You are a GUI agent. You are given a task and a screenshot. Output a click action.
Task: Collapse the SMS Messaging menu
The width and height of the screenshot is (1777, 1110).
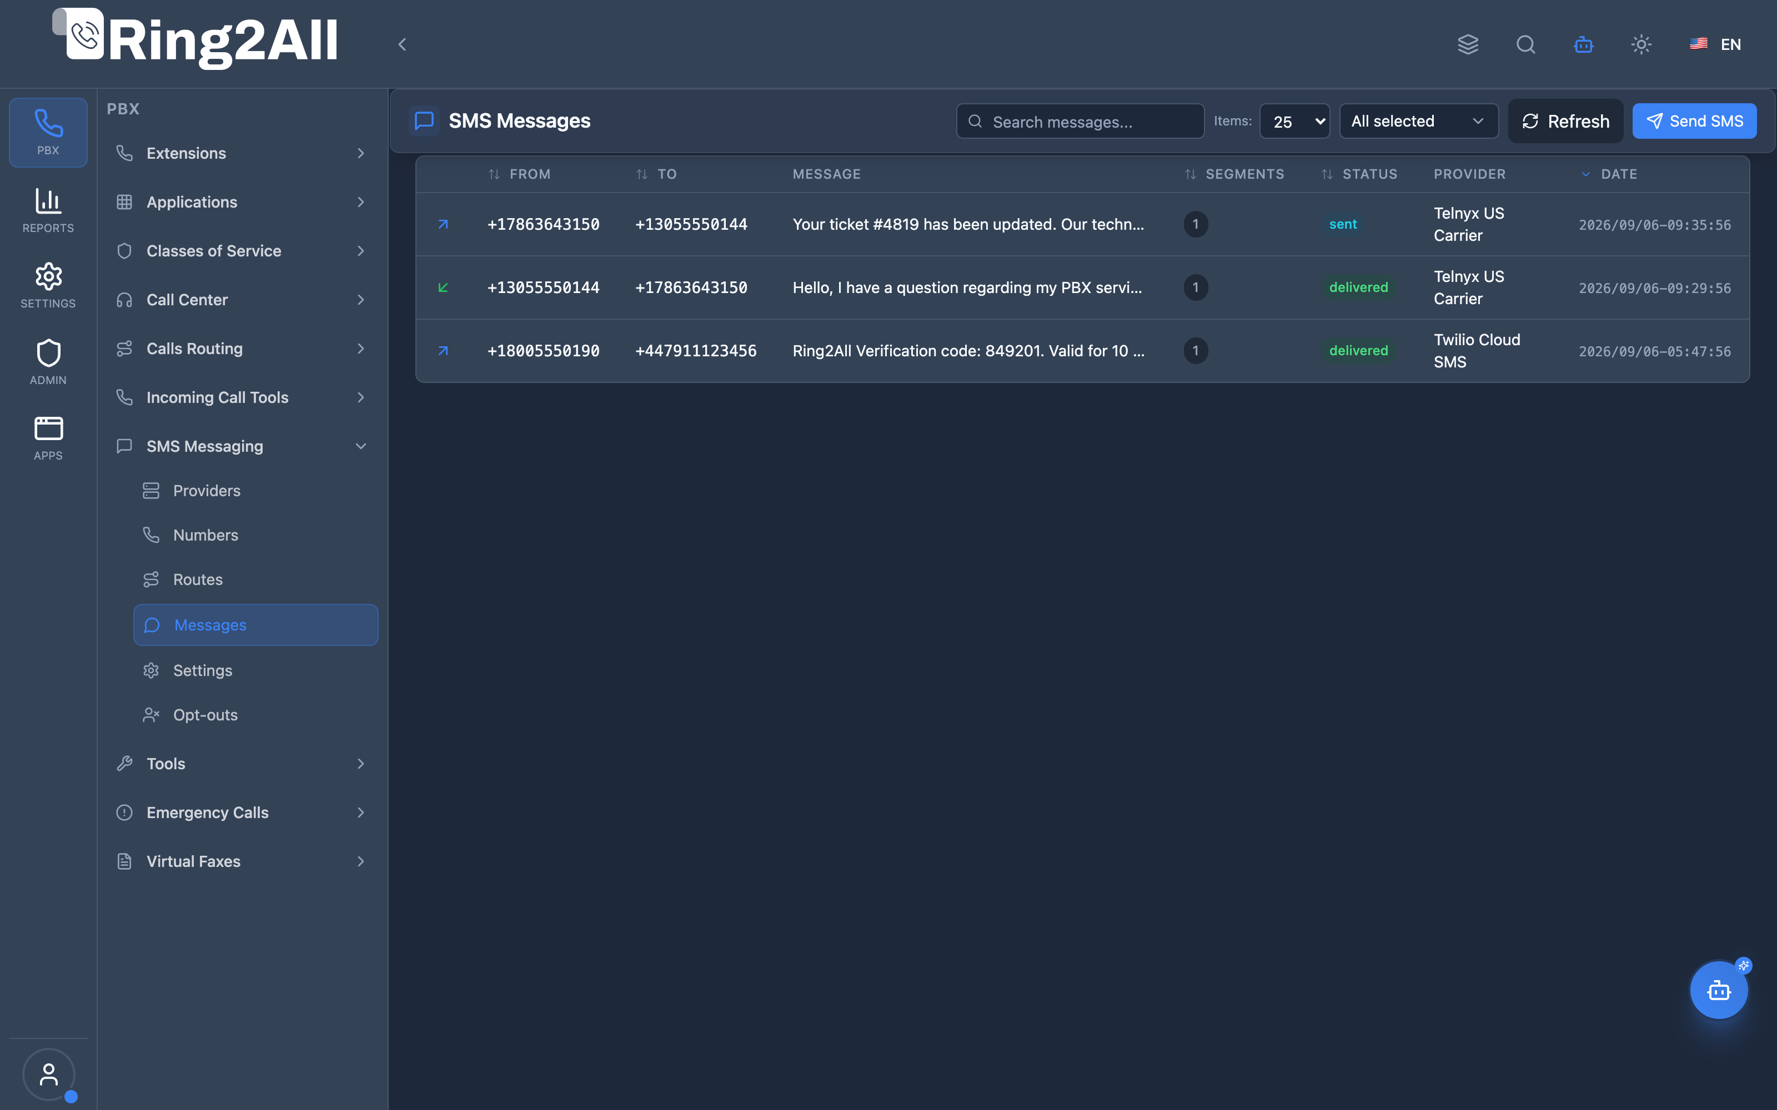[242, 446]
